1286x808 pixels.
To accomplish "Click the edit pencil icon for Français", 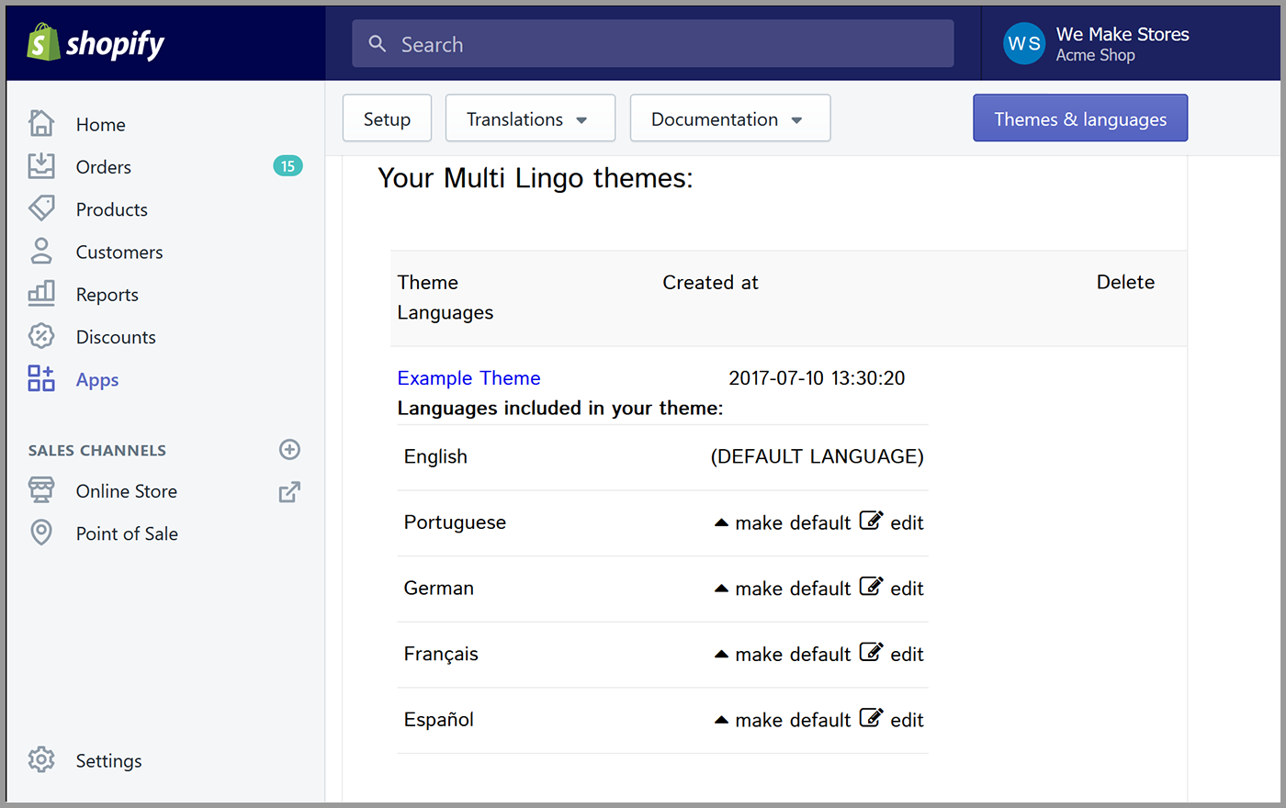I will 871,652.
